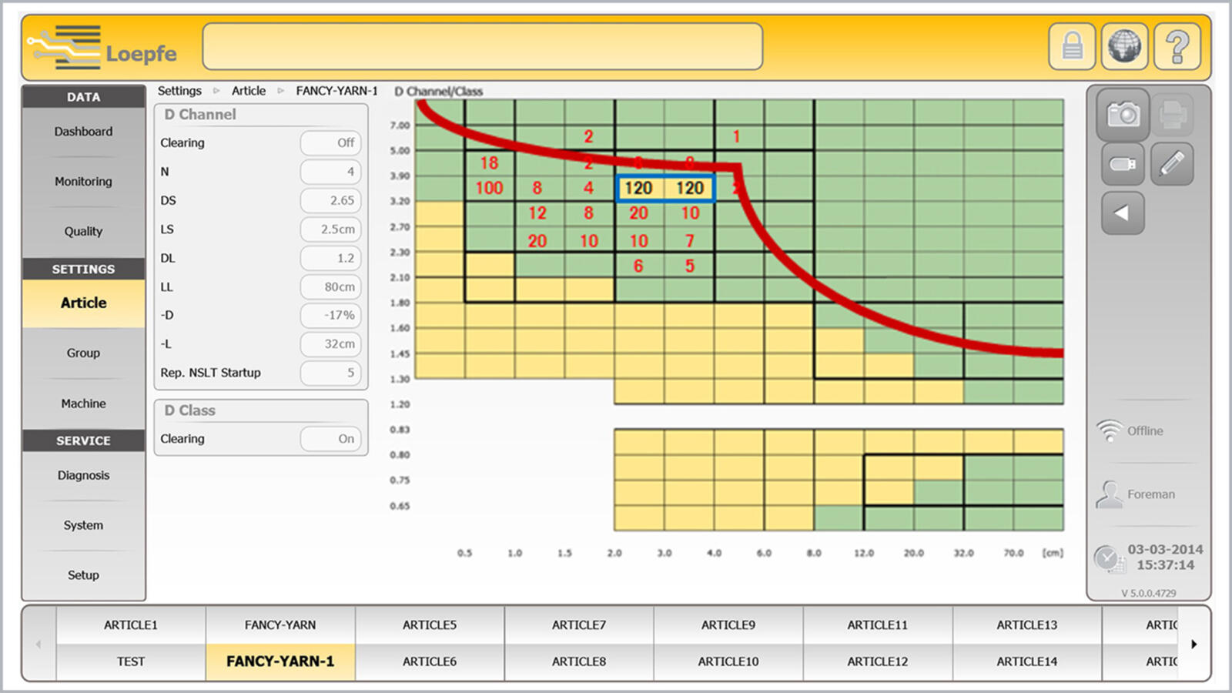Select the ARTICLE7 article button
The height and width of the screenshot is (693, 1232).
[x=579, y=625]
